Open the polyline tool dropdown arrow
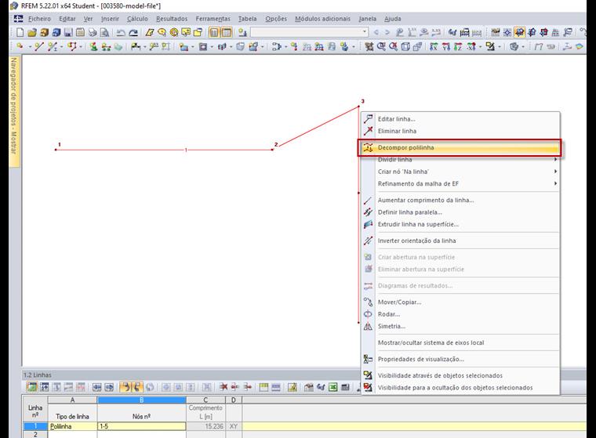This screenshot has width=596, height=438. [x=81, y=47]
